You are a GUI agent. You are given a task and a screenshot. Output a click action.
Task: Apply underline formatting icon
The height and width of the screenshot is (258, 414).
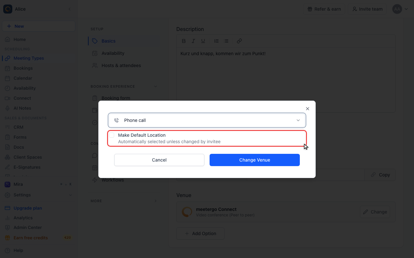click(203, 41)
